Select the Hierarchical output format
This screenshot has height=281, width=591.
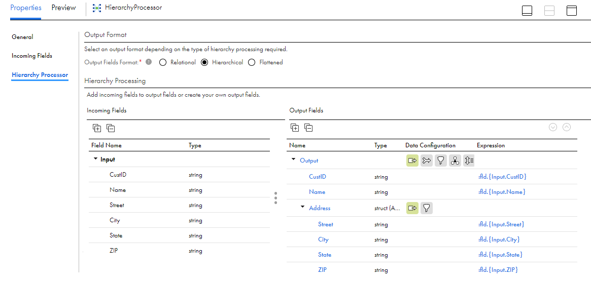point(204,62)
